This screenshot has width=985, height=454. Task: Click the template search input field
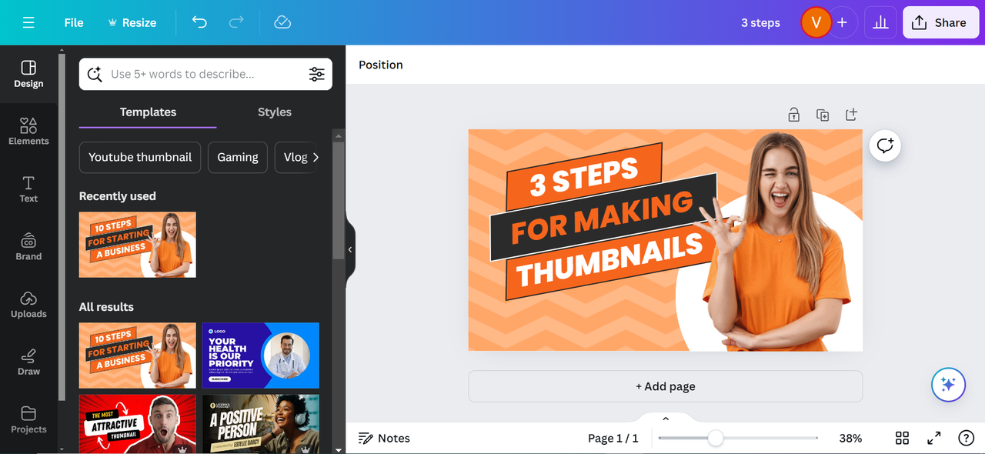(205, 74)
